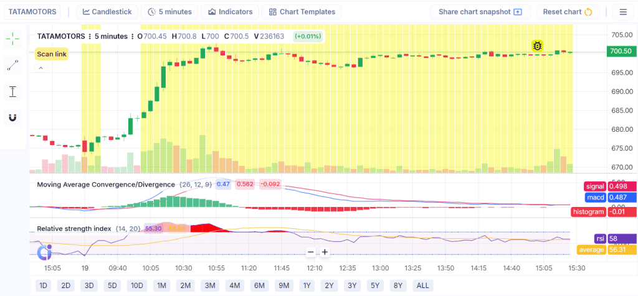Select the 3Y range

(x=353, y=285)
